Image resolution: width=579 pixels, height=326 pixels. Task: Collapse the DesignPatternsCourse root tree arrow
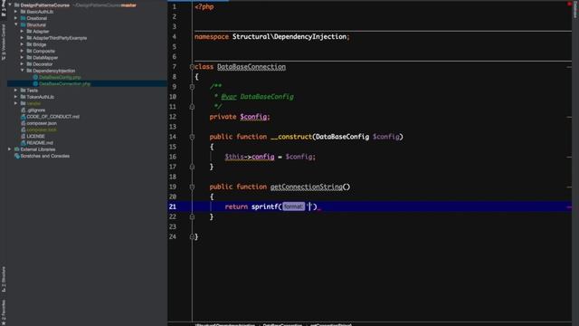click(x=10, y=5)
